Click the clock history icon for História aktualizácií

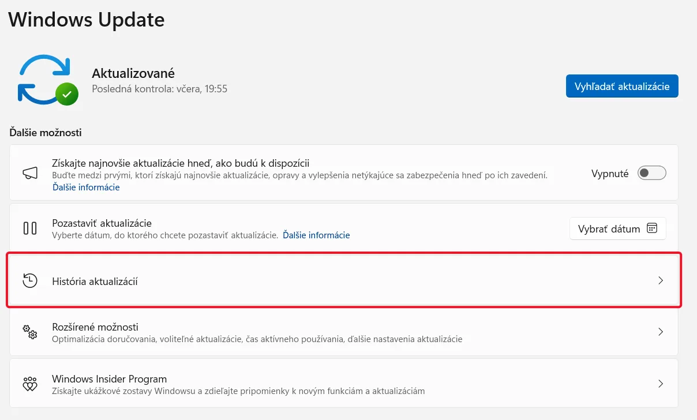(x=30, y=281)
